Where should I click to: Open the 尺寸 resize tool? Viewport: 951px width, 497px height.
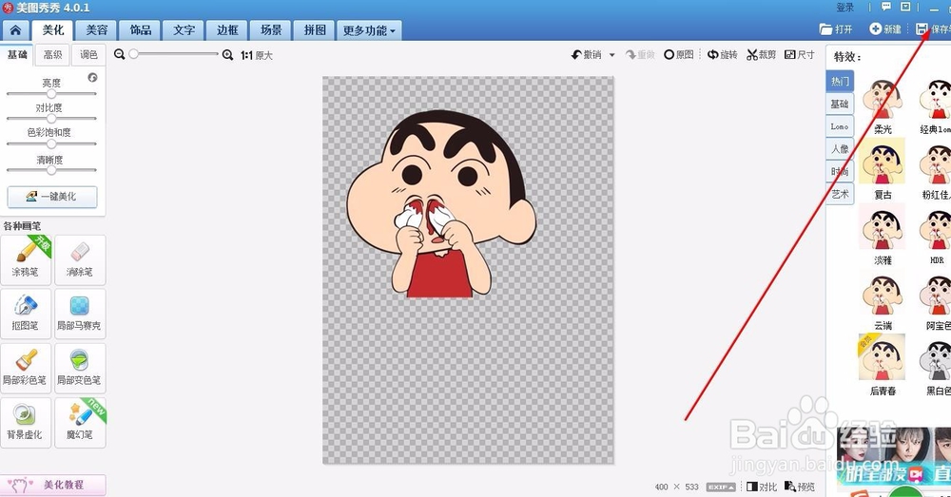pos(800,54)
